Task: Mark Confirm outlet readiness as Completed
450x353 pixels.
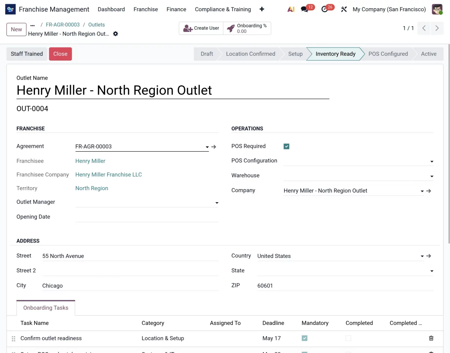Action: pos(348,338)
